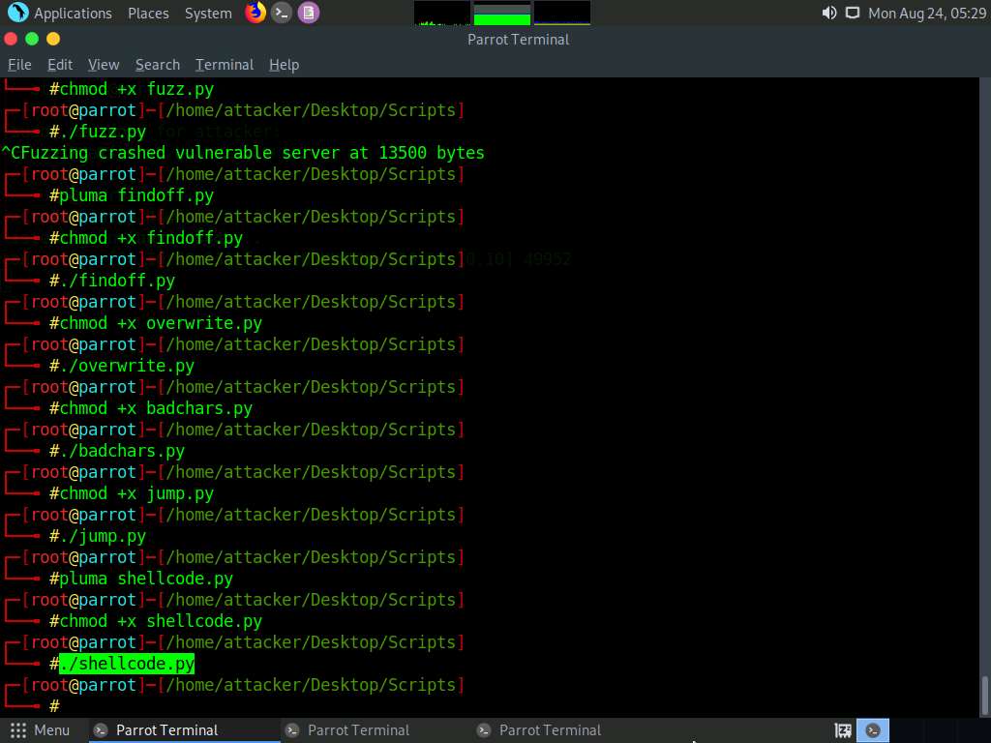Click the highlighted ./shellcode.py command
The height and width of the screenshot is (743, 991).
127,664
